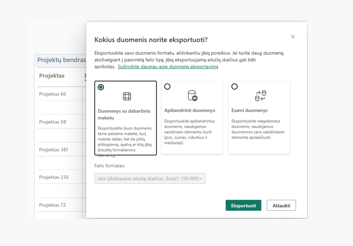The image size is (353, 246).
Task: Click the table grid icon for current layout
Action: coord(127,97)
